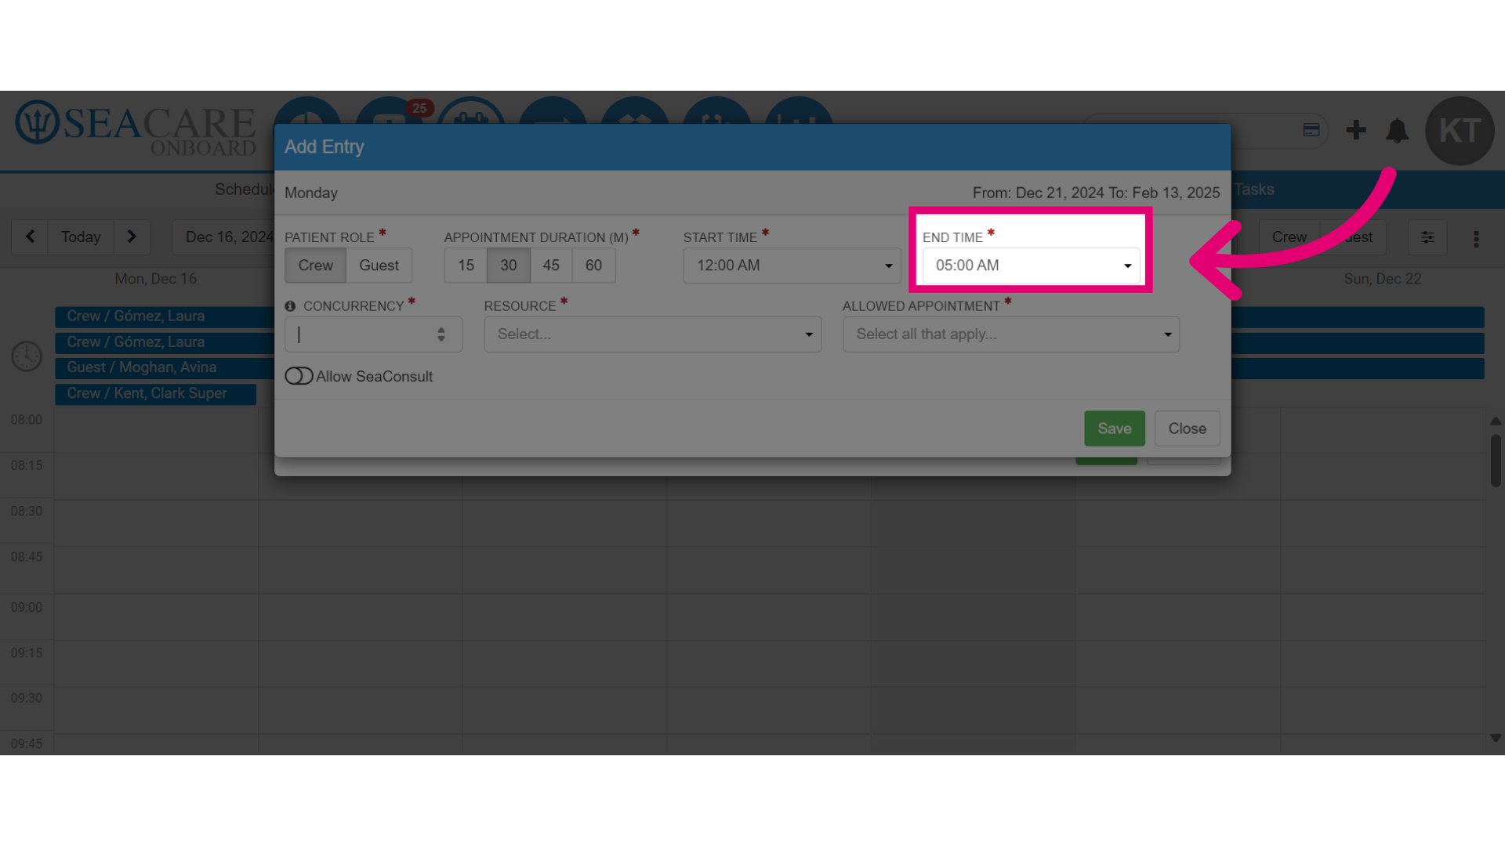Set appointment duration to 15

(466, 266)
